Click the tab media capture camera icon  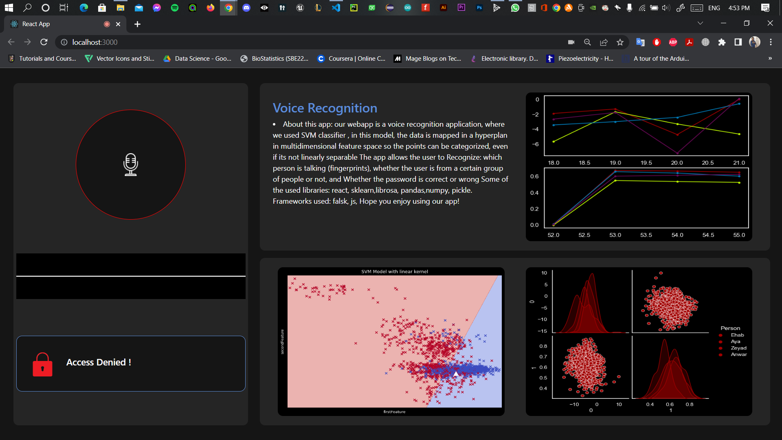click(x=571, y=42)
